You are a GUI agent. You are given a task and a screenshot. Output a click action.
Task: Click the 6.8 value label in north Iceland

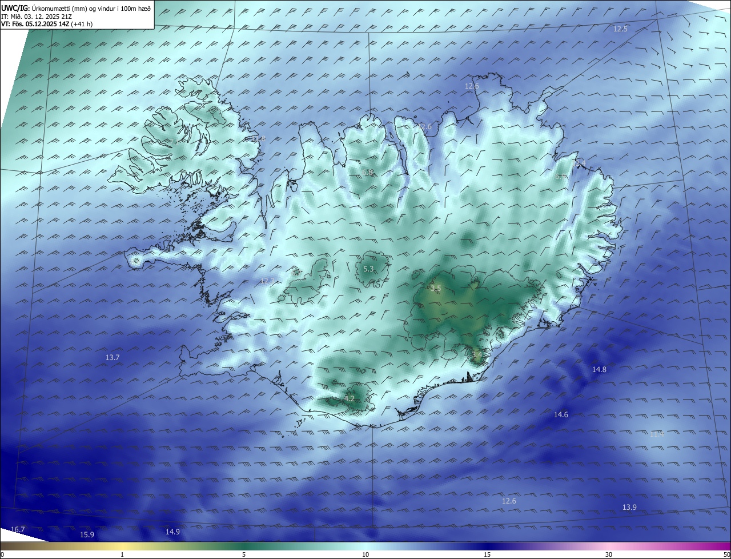368,172
